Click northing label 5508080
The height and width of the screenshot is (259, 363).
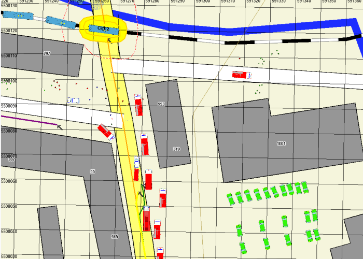tap(9, 131)
